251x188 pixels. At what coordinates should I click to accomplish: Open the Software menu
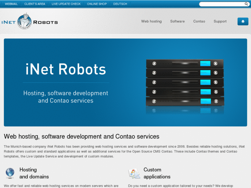[177, 21]
